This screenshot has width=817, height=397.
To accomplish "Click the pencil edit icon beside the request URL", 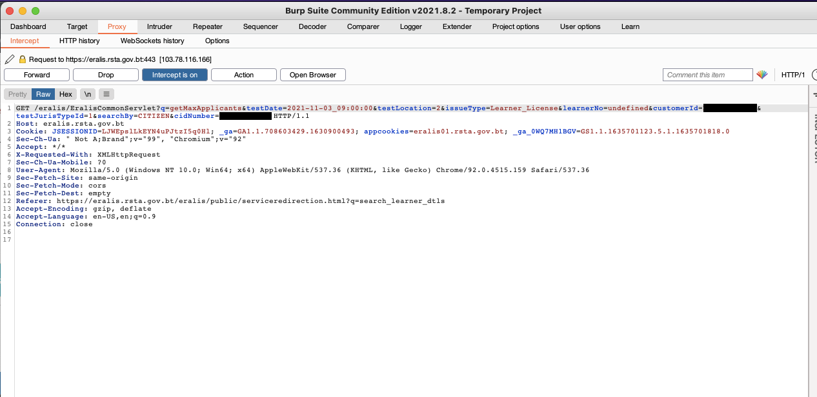I will [10, 59].
